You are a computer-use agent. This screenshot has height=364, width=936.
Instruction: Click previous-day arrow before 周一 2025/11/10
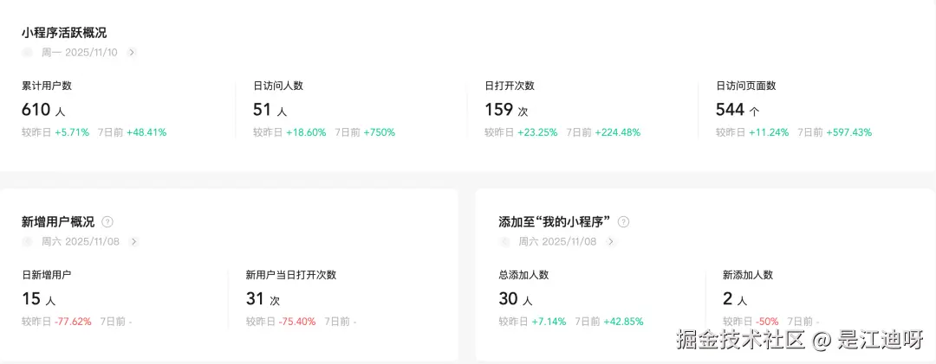click(27, 53)
